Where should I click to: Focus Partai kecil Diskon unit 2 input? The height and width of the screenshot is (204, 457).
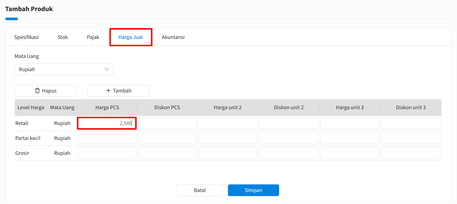288,138
